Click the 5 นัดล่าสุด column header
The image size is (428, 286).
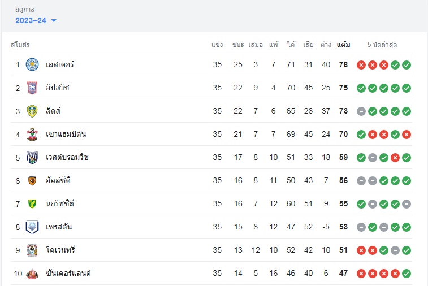coord(382,45)
